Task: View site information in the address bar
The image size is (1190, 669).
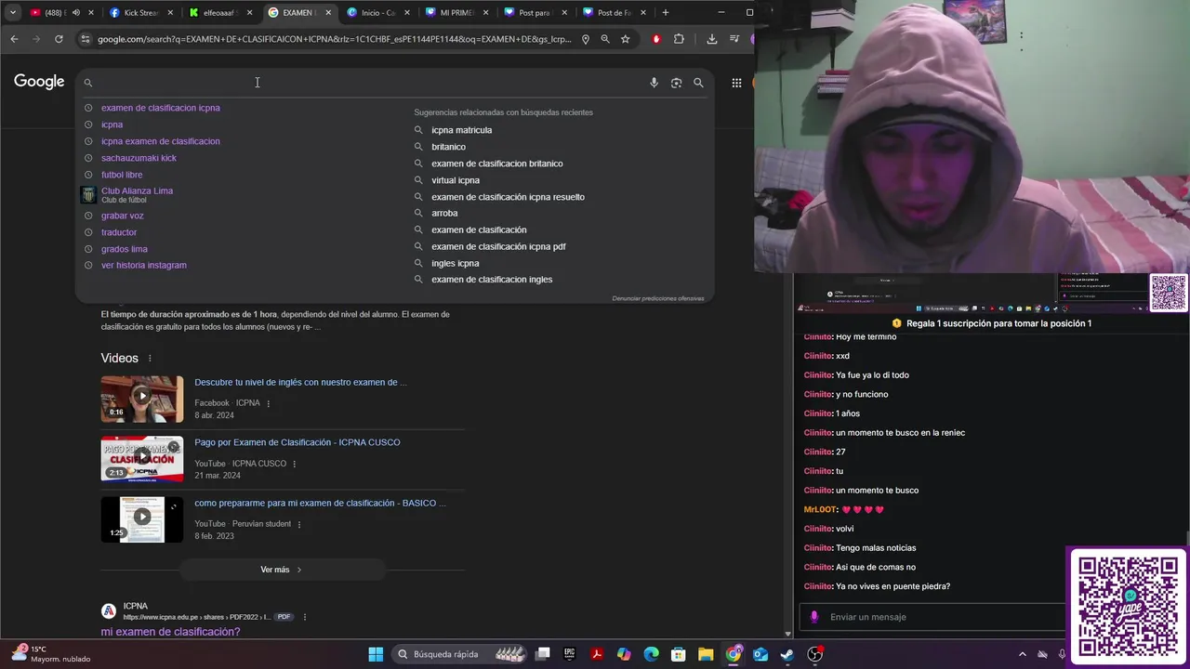Action: 86,39
